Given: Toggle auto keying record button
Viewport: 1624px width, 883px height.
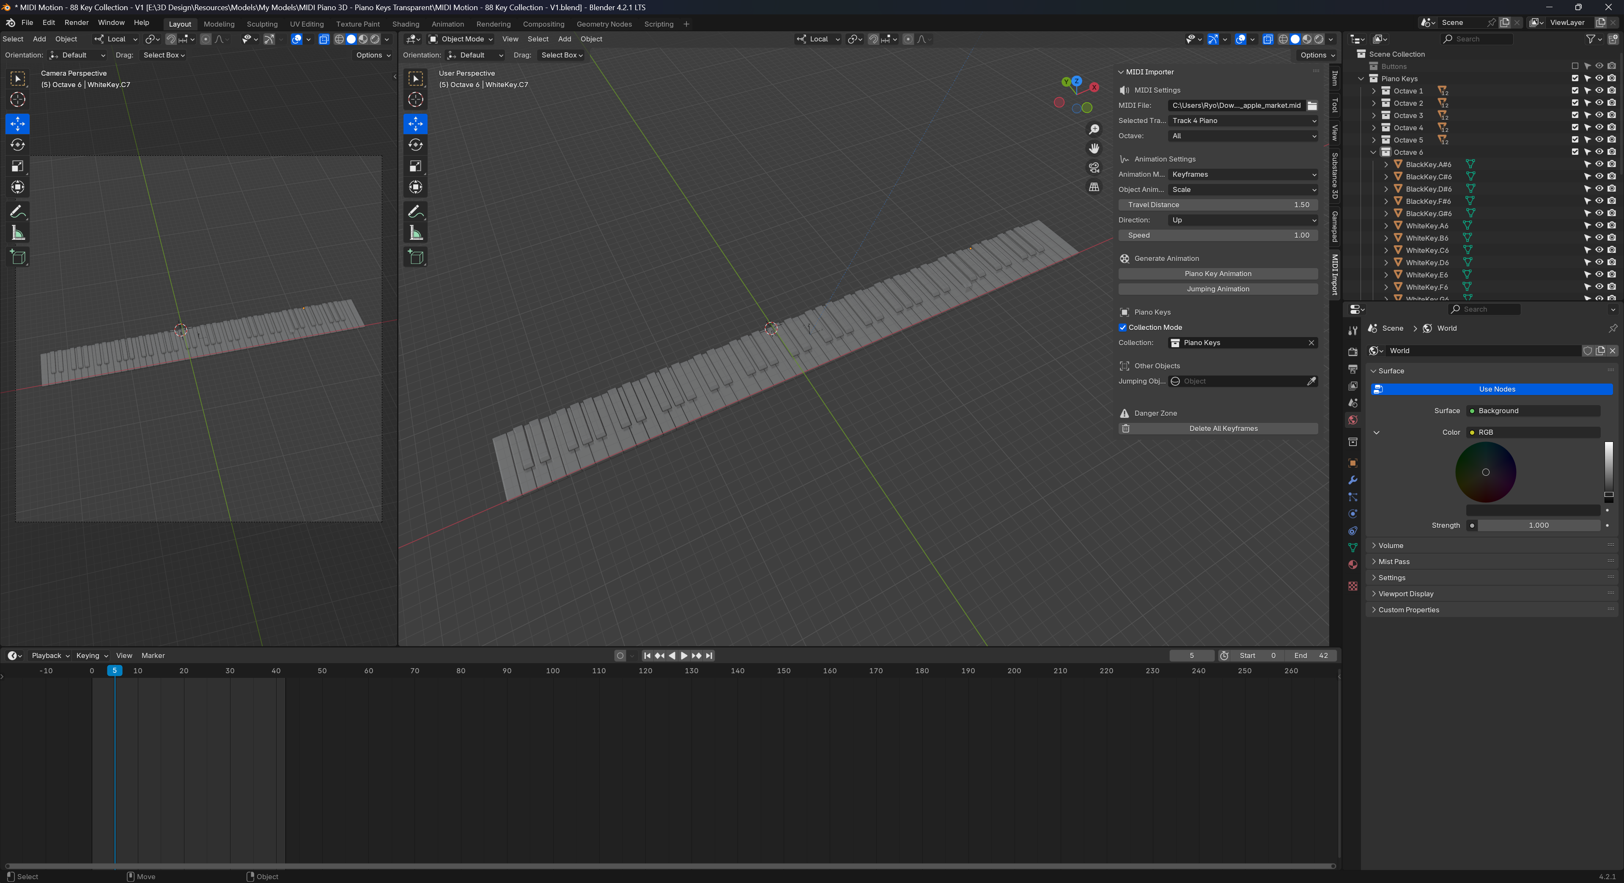Looking at the screenshot, I should pyautogui.click(x=620, y=656).
